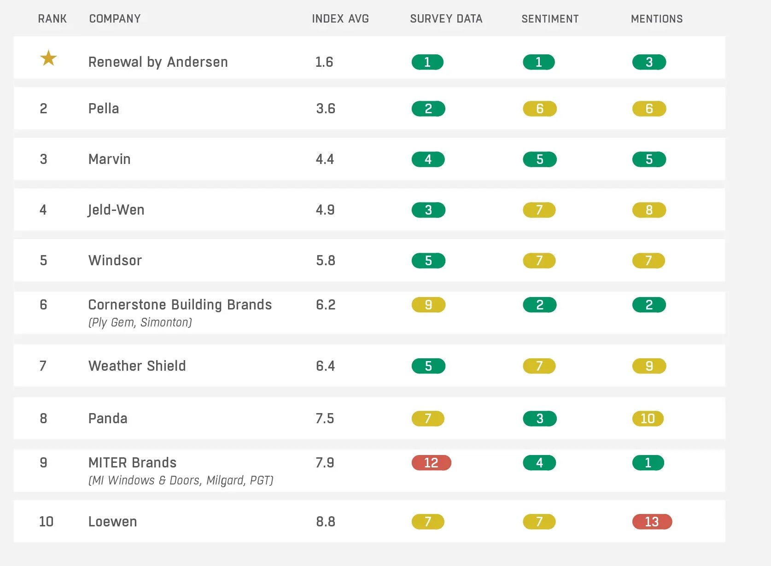Viewport: 771px width, 566px height.
Task: Click Marvin's index average value 4.4
Action: tap(325, 159)
